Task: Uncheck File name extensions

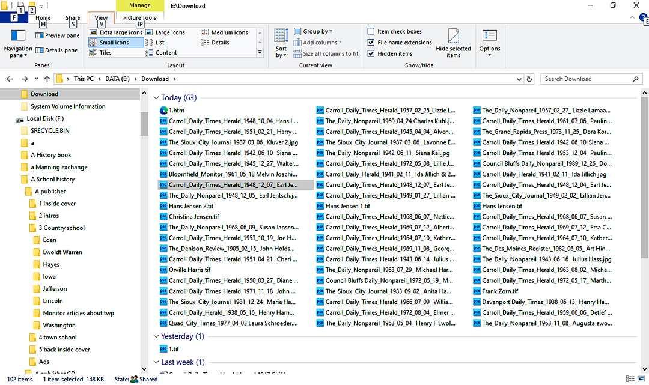Action: click(x=400, y=43)
